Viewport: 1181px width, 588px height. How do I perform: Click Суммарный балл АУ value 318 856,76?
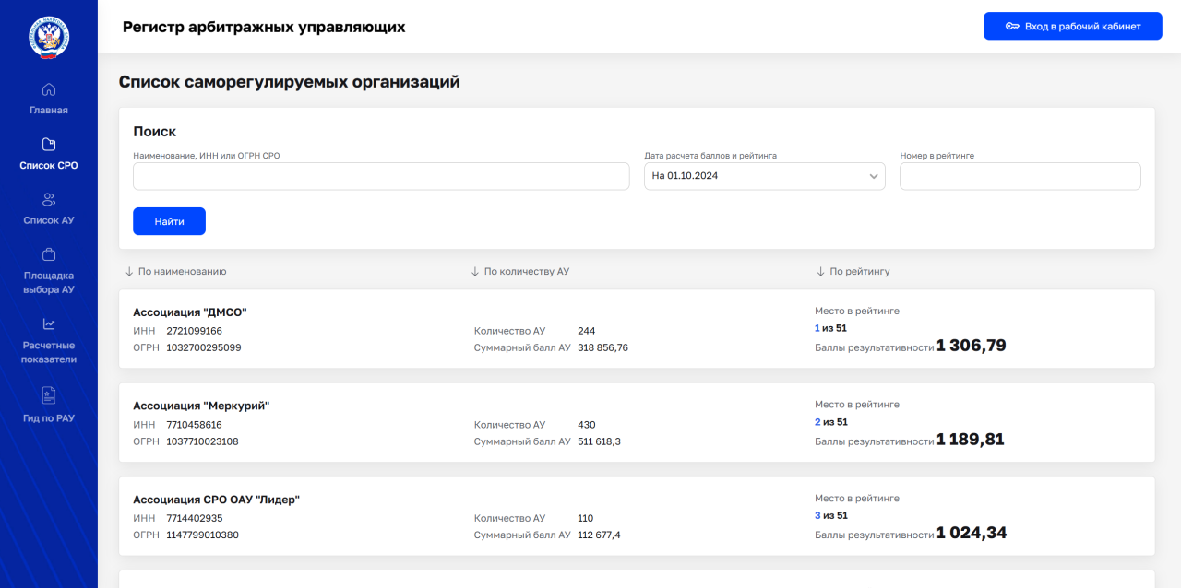602,347
